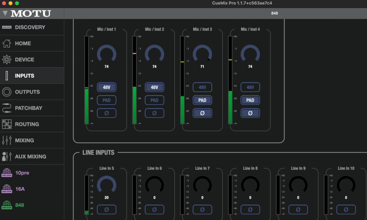Image resolution: width=367 pixels, height=220 pixels.
Task: Select the Outputs circle icon
Action: coord(7,92)
